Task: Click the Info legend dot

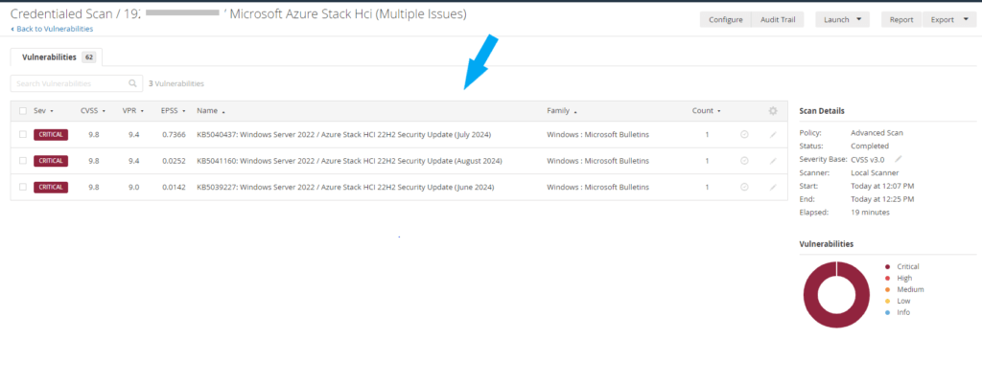Action: tap(887, 312)
